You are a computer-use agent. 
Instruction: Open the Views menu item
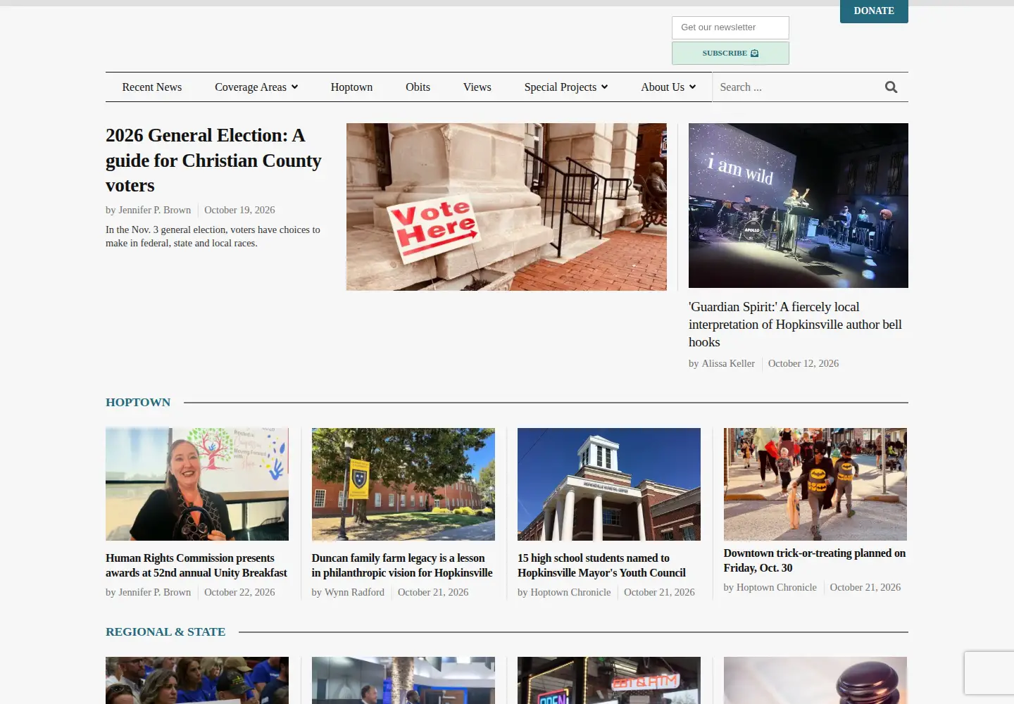(x=477, y=87)
